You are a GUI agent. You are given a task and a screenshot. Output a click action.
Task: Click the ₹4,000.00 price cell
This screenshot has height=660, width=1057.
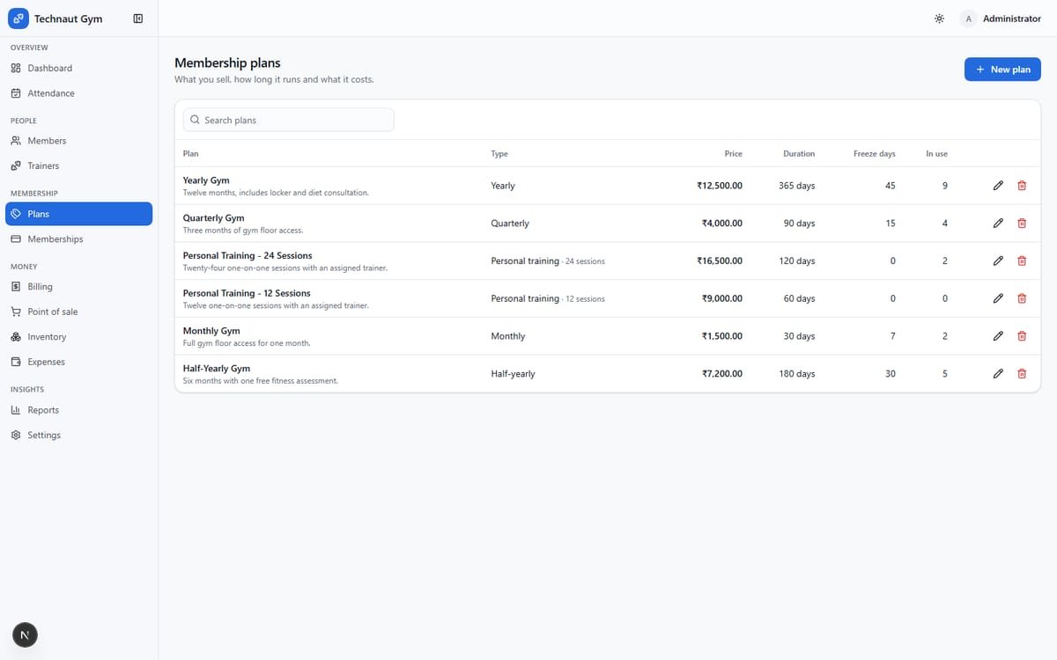coord(721,224)
